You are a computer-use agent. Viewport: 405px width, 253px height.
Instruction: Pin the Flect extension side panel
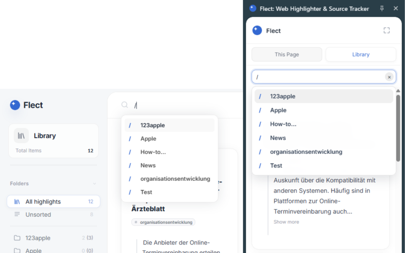coord(382,9)
